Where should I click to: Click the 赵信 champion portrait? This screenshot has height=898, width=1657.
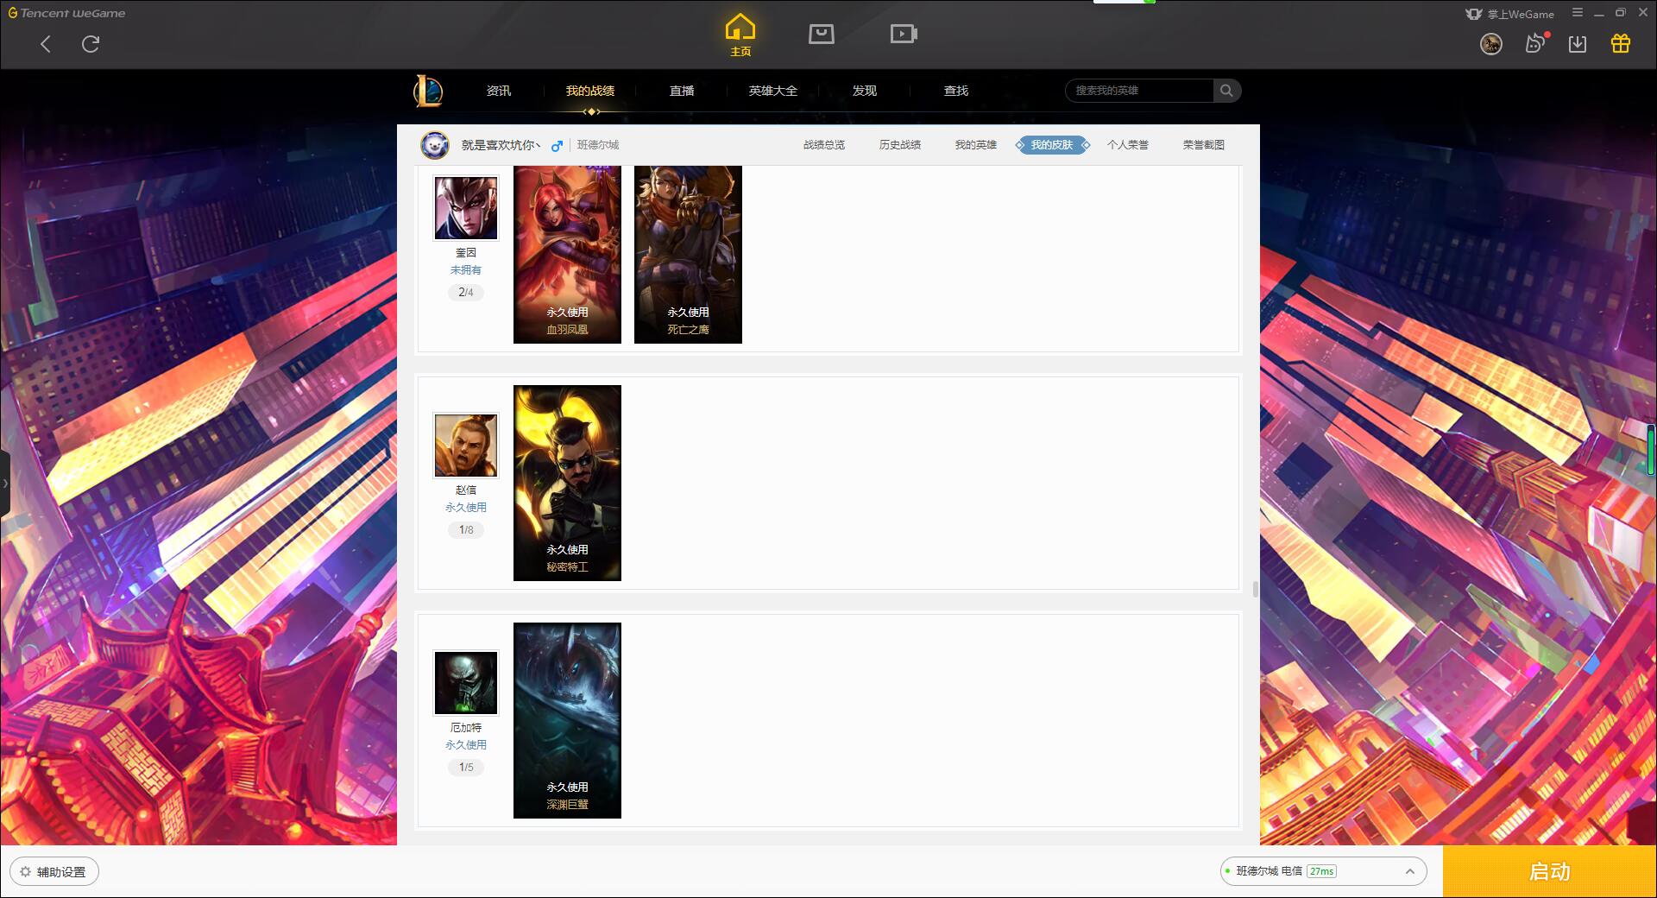click(466, 446)
